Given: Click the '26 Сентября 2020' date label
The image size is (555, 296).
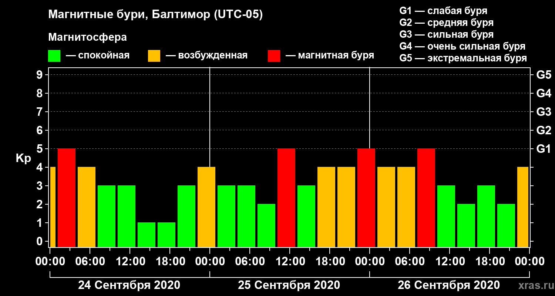Looking at the screenshot, I should tap(449, 285).
